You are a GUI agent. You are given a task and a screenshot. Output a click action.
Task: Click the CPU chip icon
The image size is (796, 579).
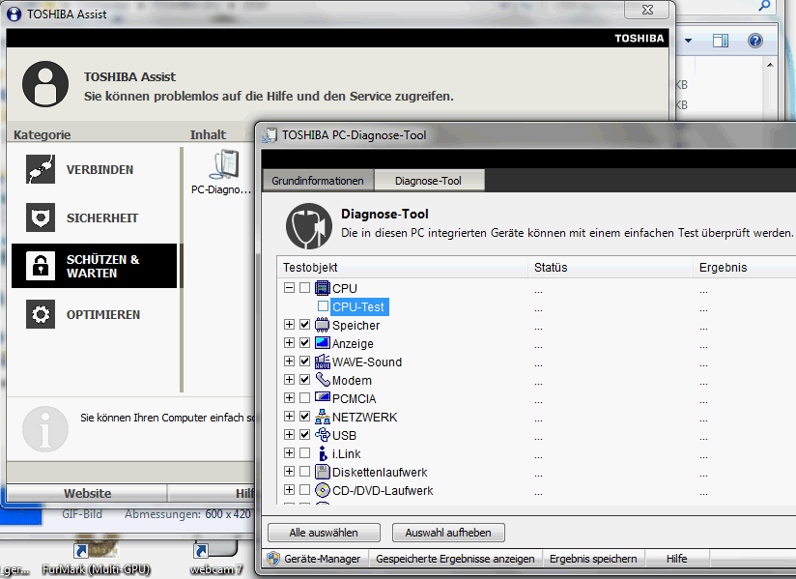[x=323, y=288]
